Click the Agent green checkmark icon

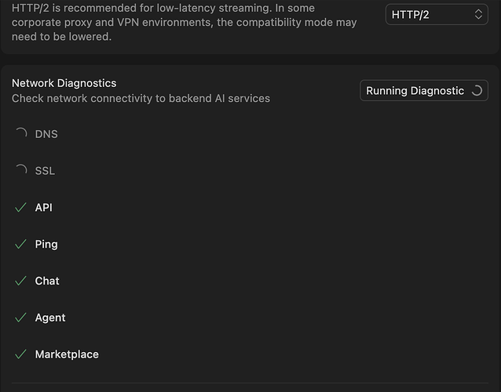21,318
